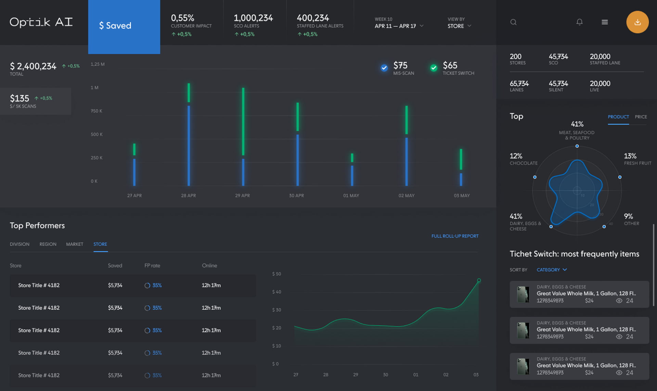Open the FULL ROLL-UP REPORT link
The width and height of the screenshot is (657, 391).
[455, 236]
